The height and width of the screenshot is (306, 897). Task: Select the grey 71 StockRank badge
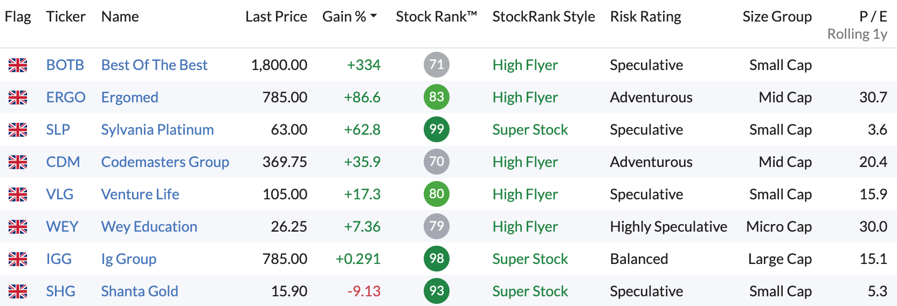coord(437,65)
